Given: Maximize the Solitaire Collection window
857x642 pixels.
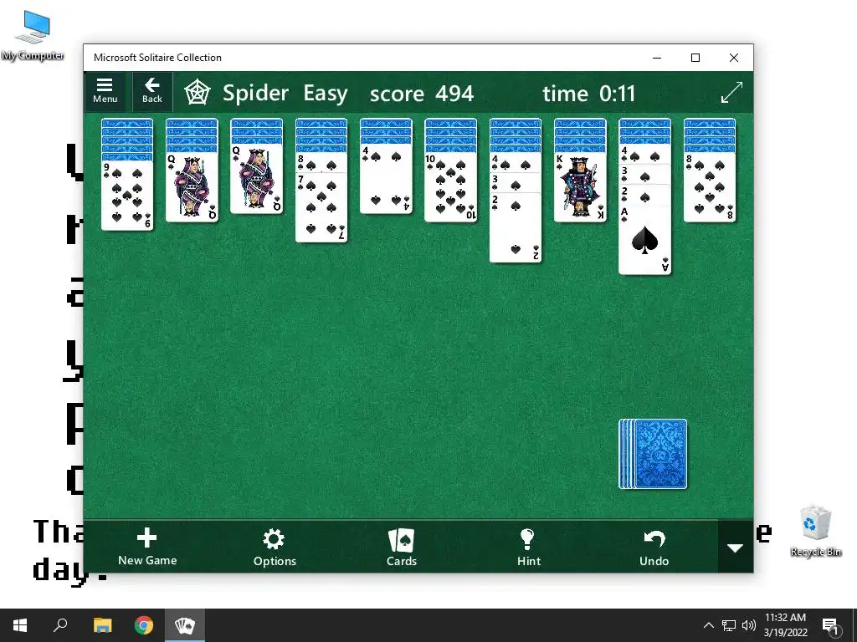Looking at the screenshot, I should [695, 58].
